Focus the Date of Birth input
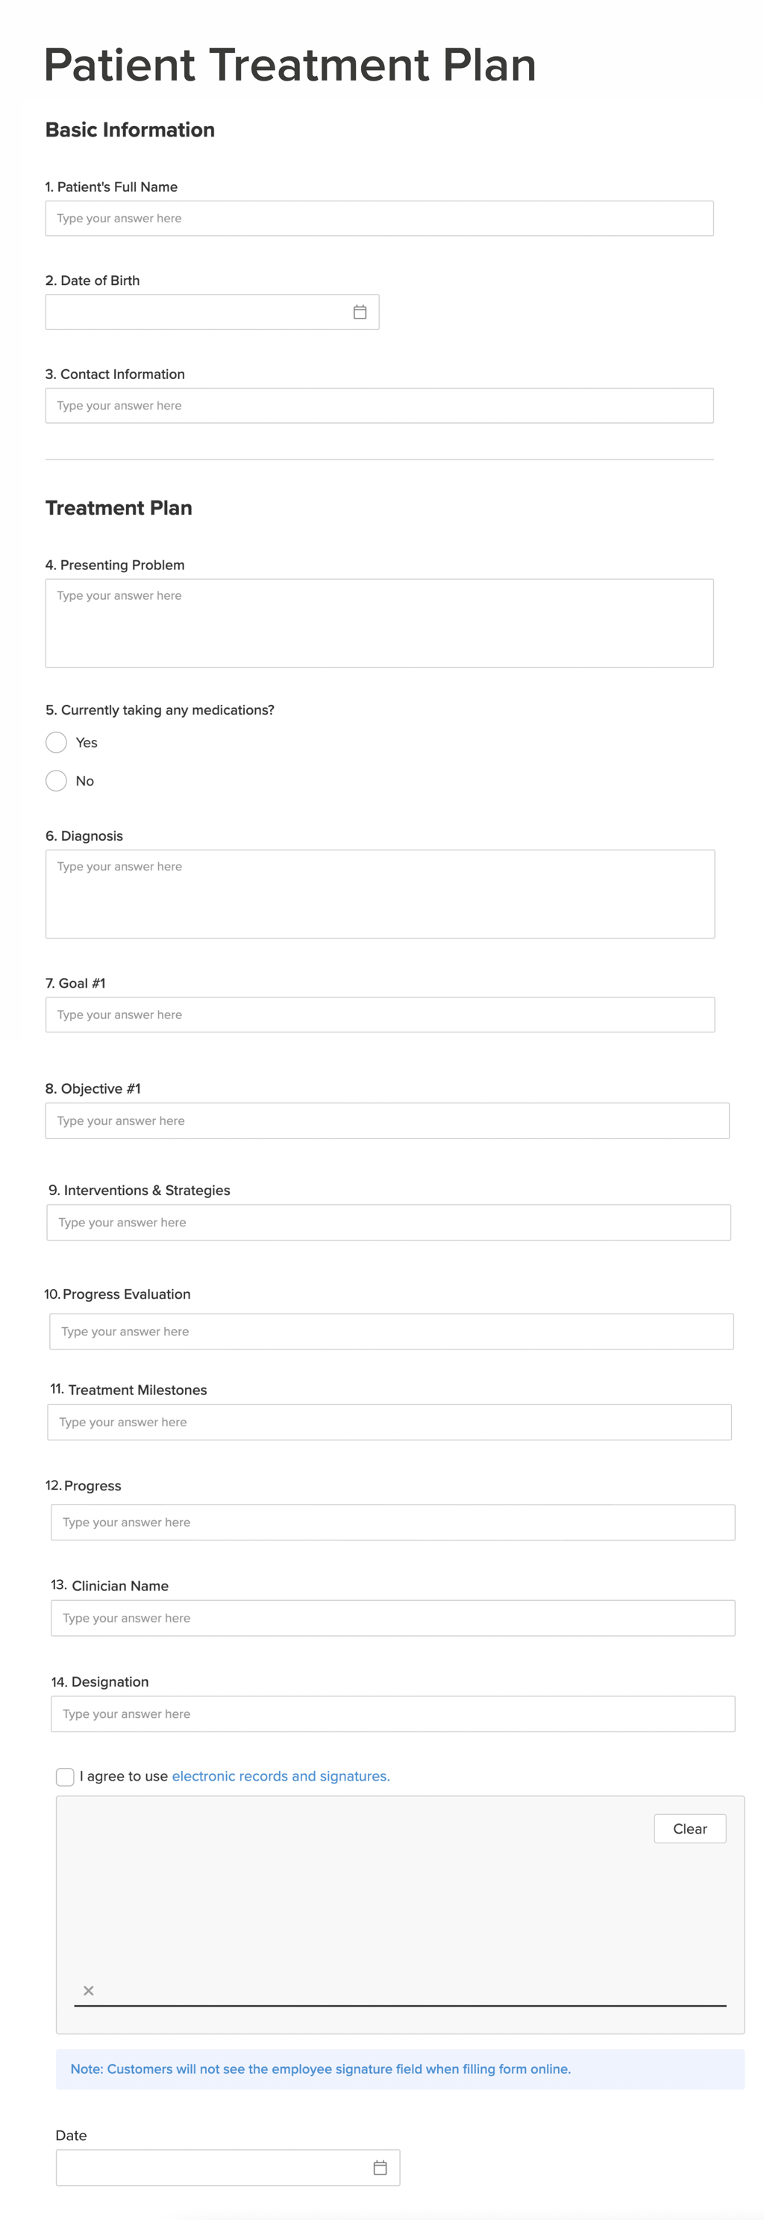Viewport: 764px width, 2220px height. coord(194,312)
